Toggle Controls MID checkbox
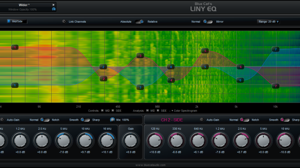300x168 pixels. (102, 110)
